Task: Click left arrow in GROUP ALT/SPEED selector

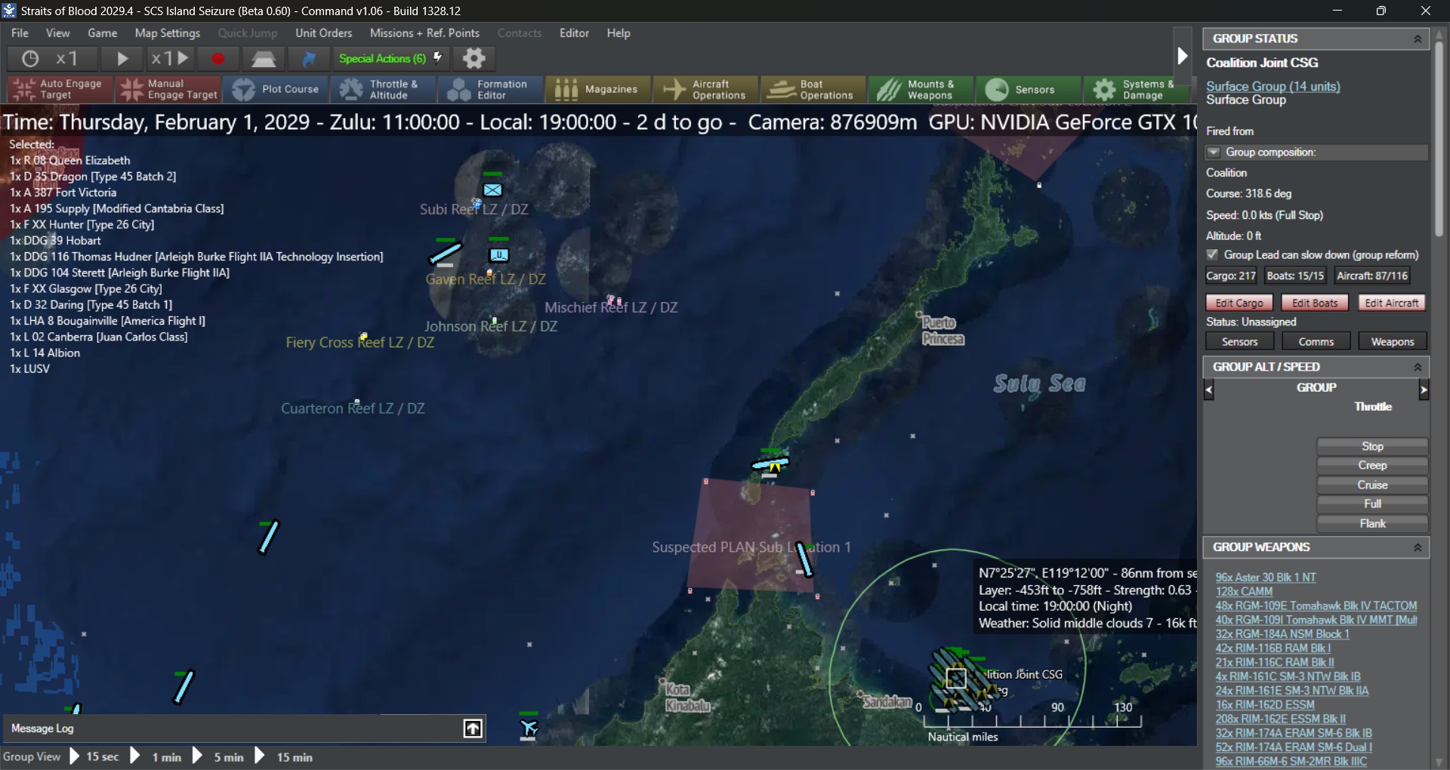Action: [1208, 390]
